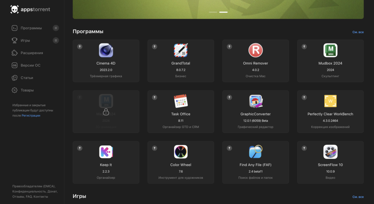Click the Регистрации link
This screenshot has height=204, width=374.
31,115
